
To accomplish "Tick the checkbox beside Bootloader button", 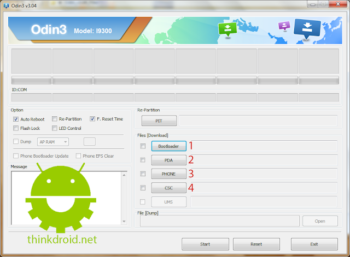I will pyautogui.click(x=143, y=146).
